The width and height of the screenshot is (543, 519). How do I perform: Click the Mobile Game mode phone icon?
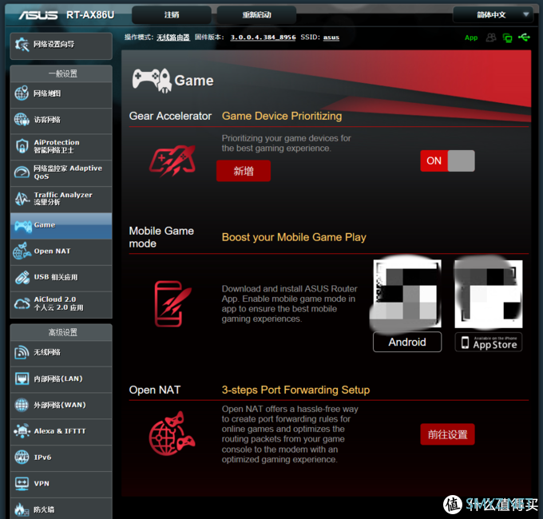click(x=172, y=303)
